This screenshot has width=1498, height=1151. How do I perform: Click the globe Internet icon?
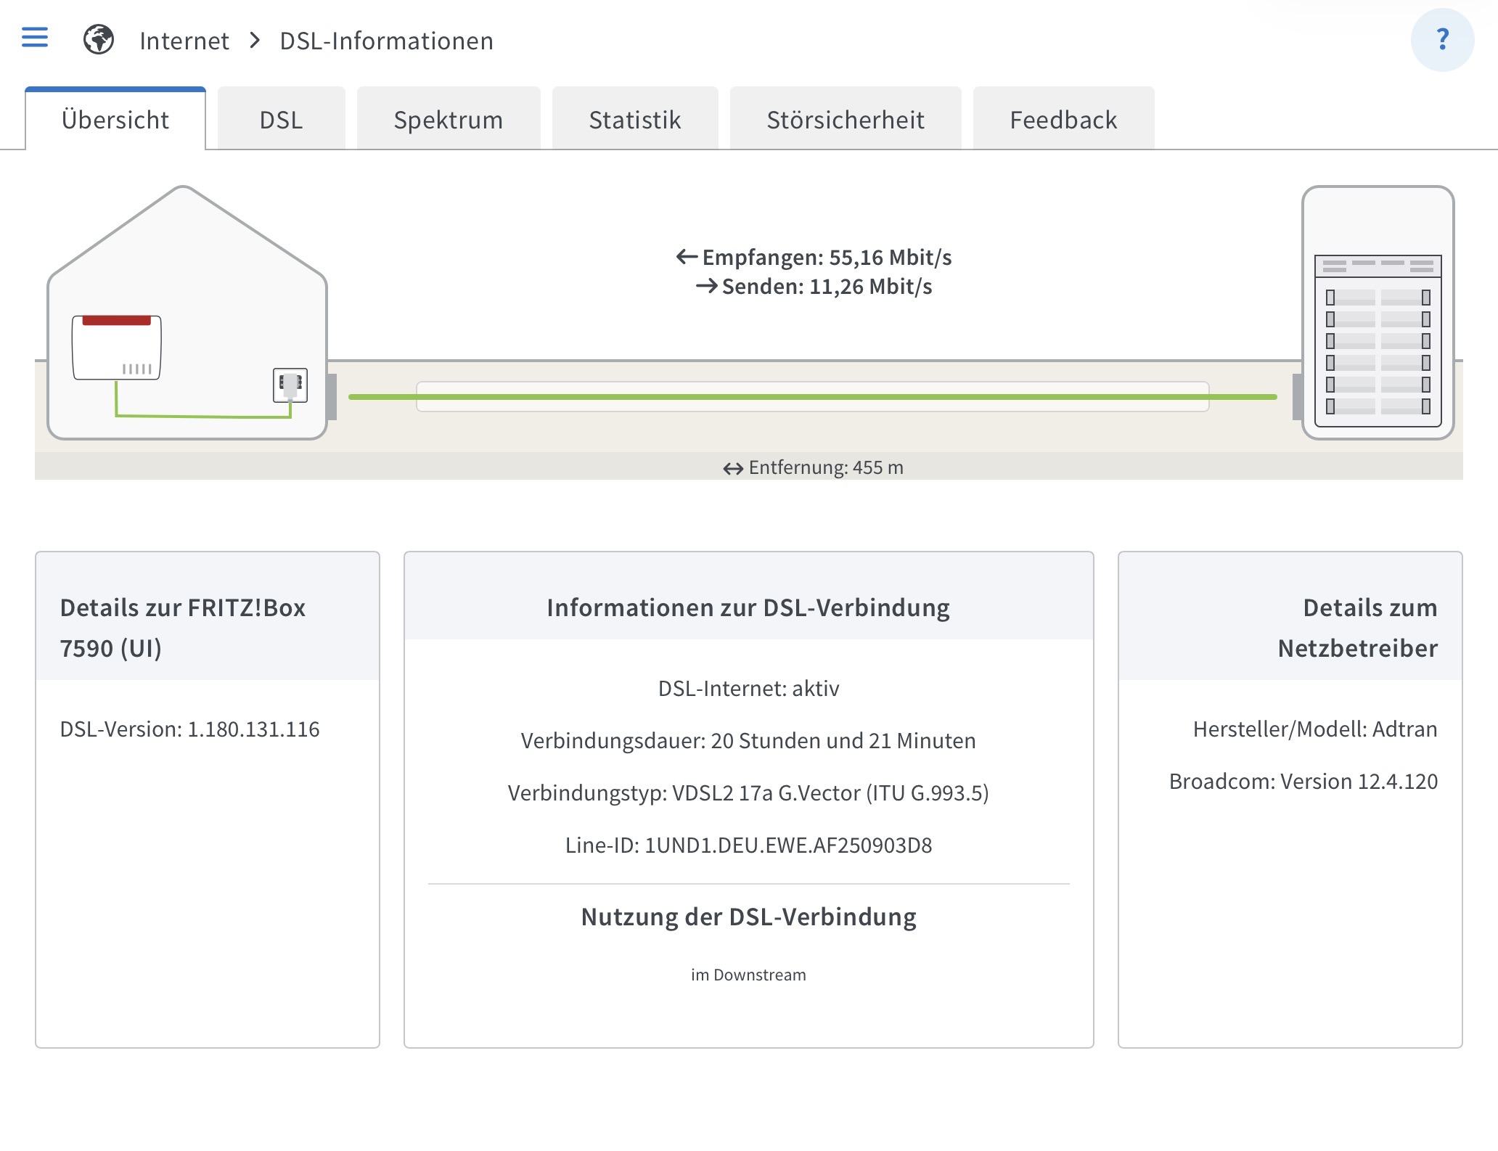tap(99, 40)
